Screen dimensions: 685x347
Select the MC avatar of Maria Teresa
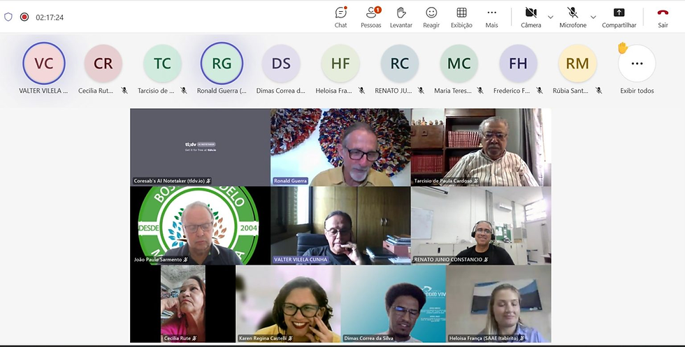click(x=459, y=64)
